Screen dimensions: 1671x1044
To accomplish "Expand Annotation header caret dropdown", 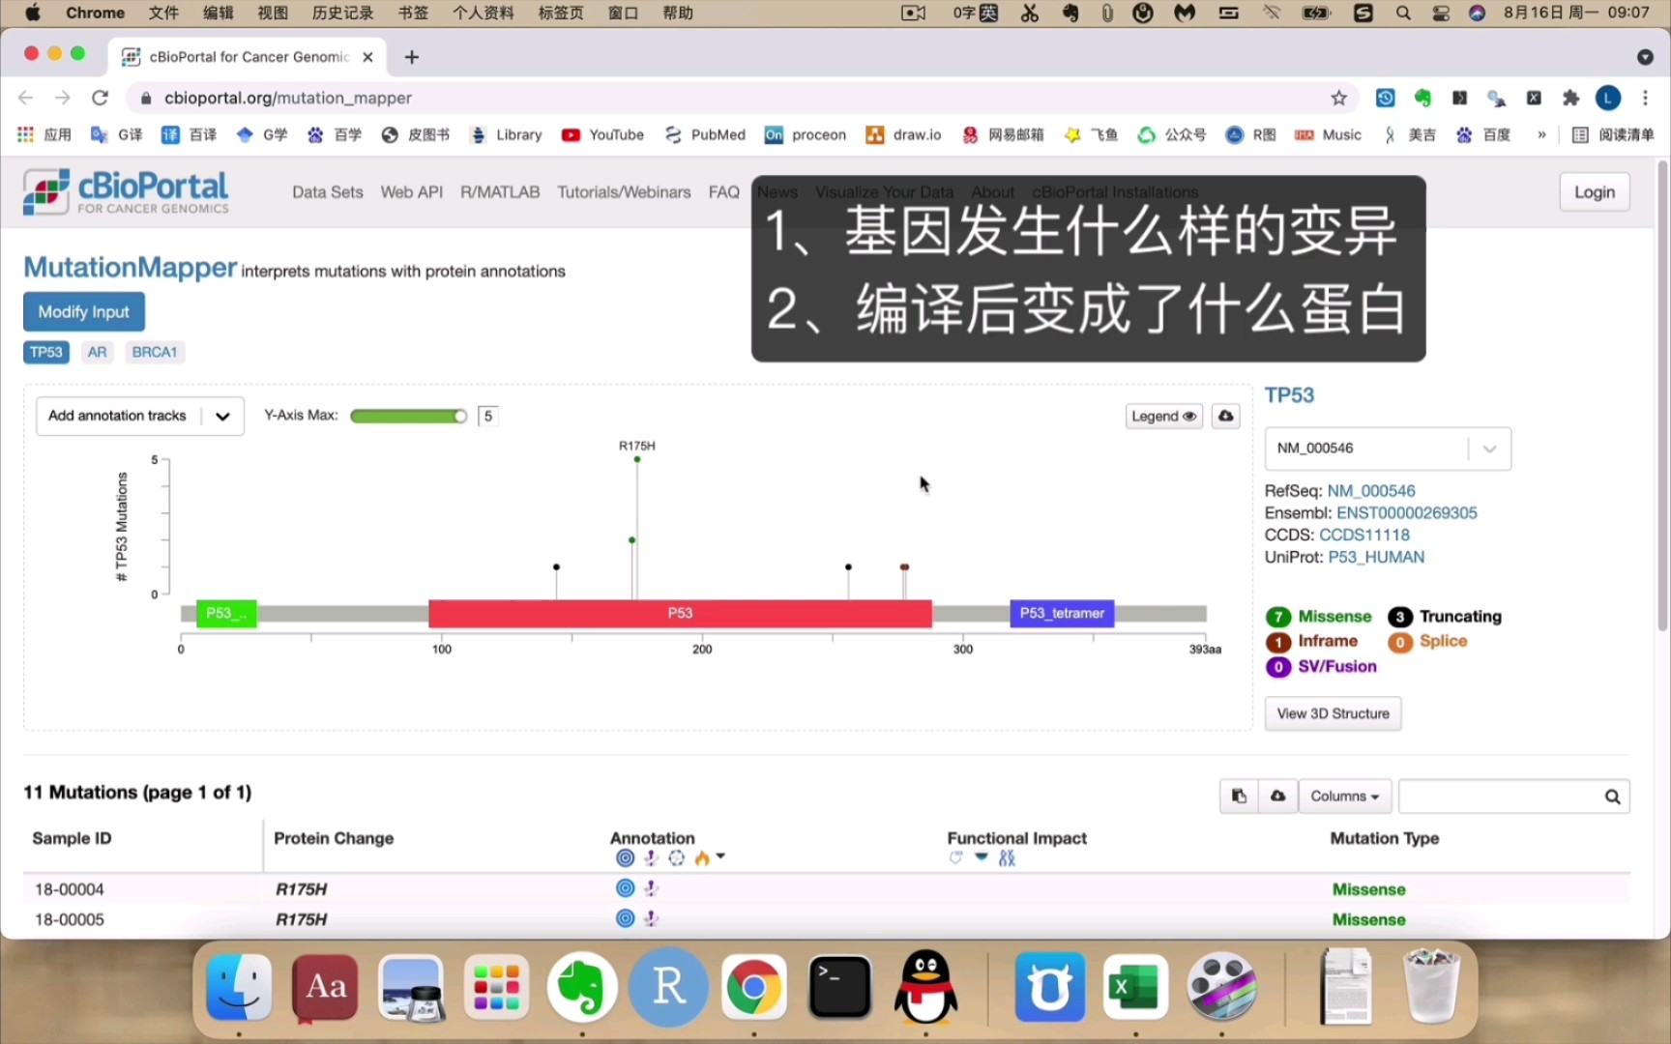I will [720, 857].
